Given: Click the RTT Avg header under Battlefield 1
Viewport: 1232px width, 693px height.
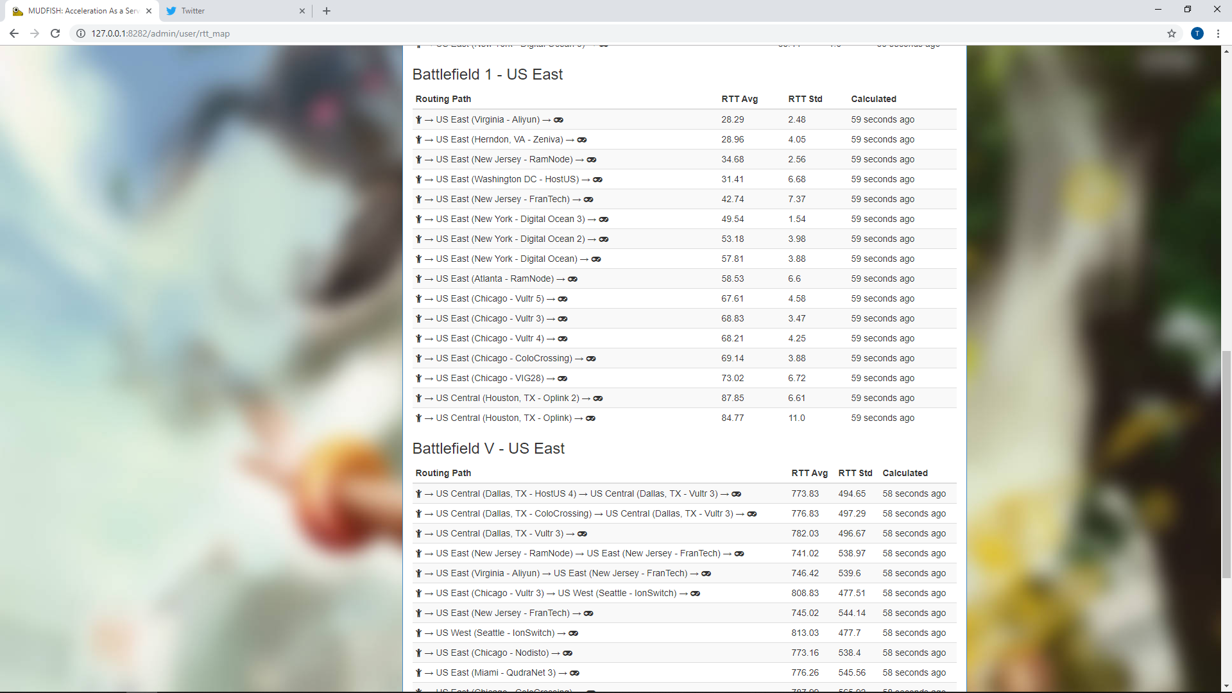Looking at the screenshot, I should tap(739, 99).
